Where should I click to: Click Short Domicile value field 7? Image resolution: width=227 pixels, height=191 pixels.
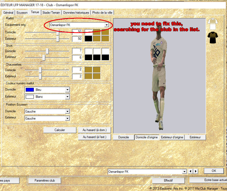click(77, 51)
